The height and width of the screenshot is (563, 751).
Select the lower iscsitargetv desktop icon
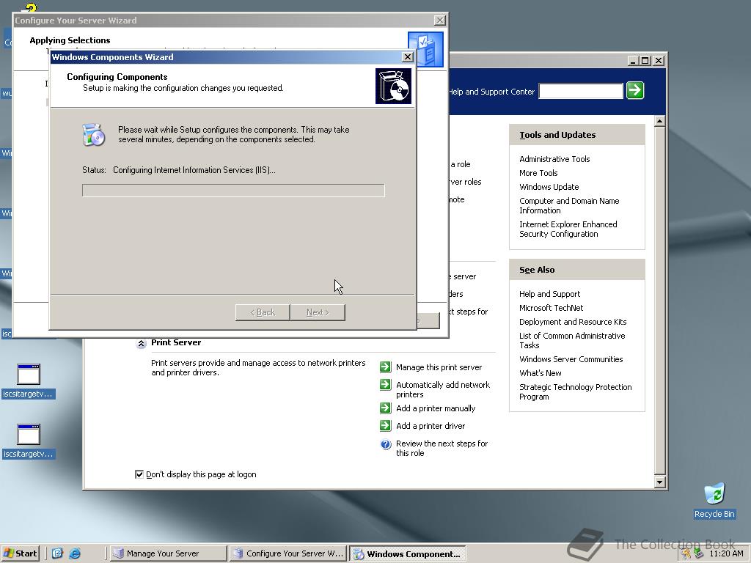[28, 441]
